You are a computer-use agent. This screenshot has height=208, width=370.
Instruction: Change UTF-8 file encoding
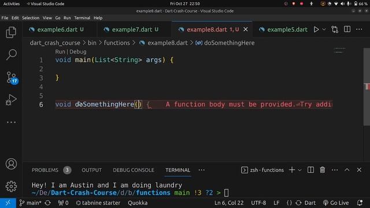[x=258, y=203]
